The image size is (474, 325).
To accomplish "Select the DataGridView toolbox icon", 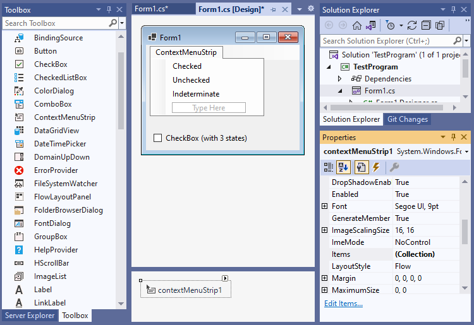I will pos(19,131).
